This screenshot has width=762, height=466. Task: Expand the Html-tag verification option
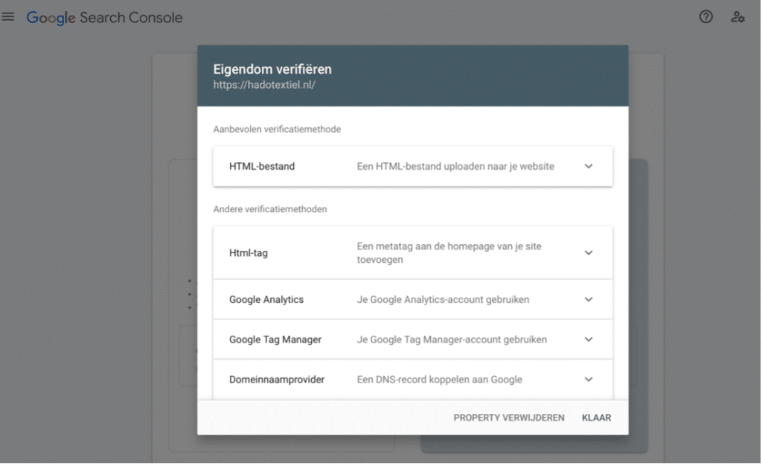click(x=589, y=252)
